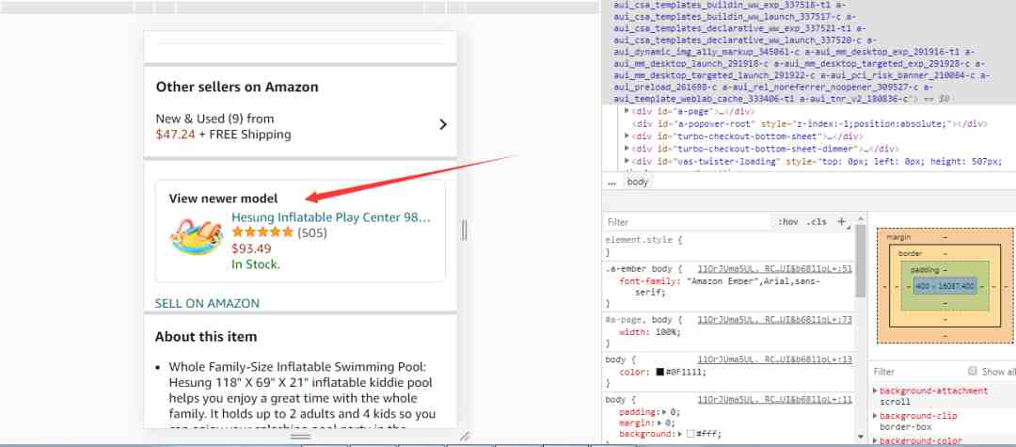Focus the Computed pane Filter input
The height and width of the screenshot is (447, 1016).
[917, 372]
